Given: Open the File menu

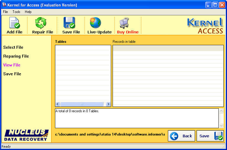Looking at the screenshot, I should click(5, 12).
